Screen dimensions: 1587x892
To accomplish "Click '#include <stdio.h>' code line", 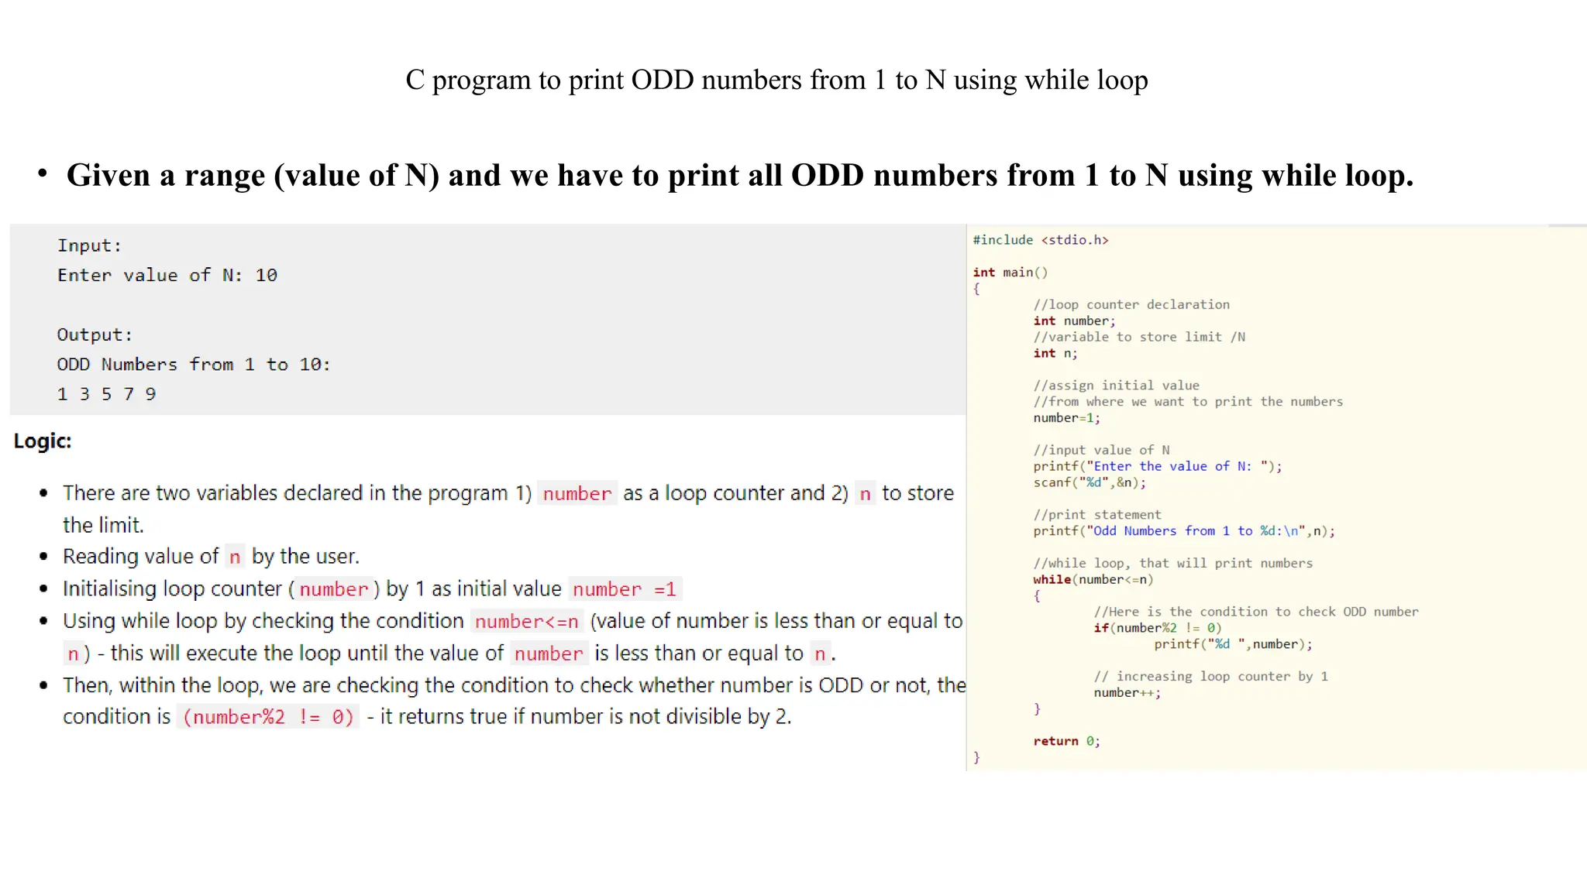I will (1041, 240).
